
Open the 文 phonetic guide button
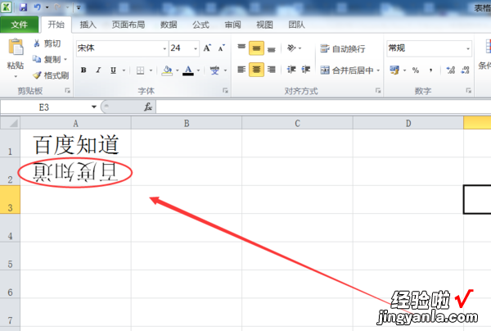coord(214,70)
